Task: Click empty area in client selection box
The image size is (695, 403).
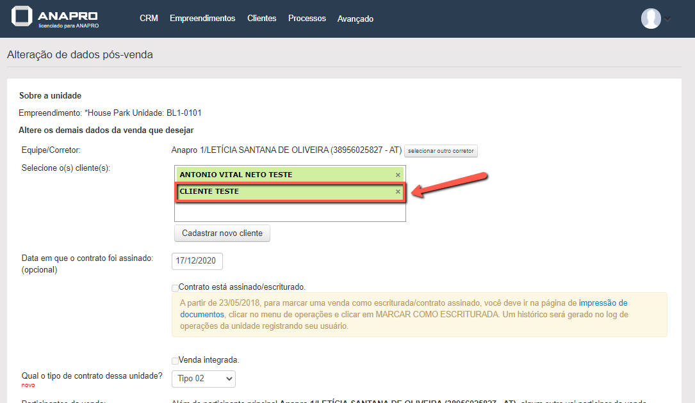Action: (290, 212)
